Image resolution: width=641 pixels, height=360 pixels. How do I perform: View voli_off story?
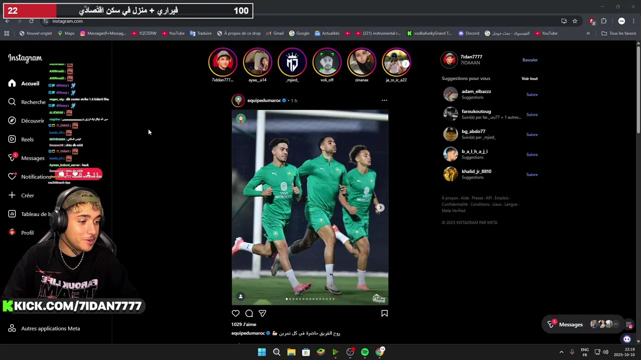[x=327, y=62]
